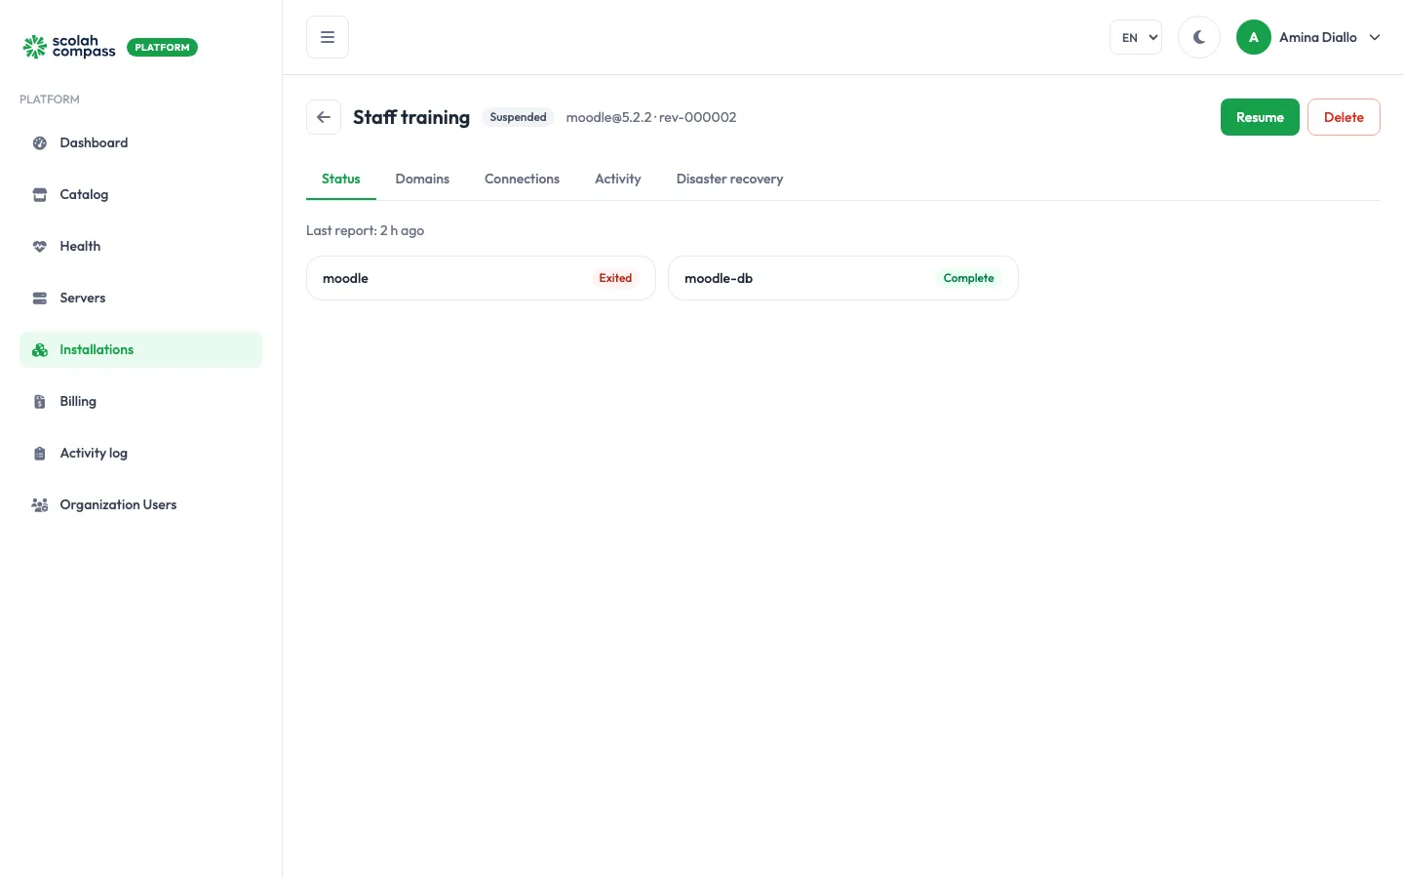
Task: Toggle the sidebar with the hamburger icon
Action: (328, 37)
